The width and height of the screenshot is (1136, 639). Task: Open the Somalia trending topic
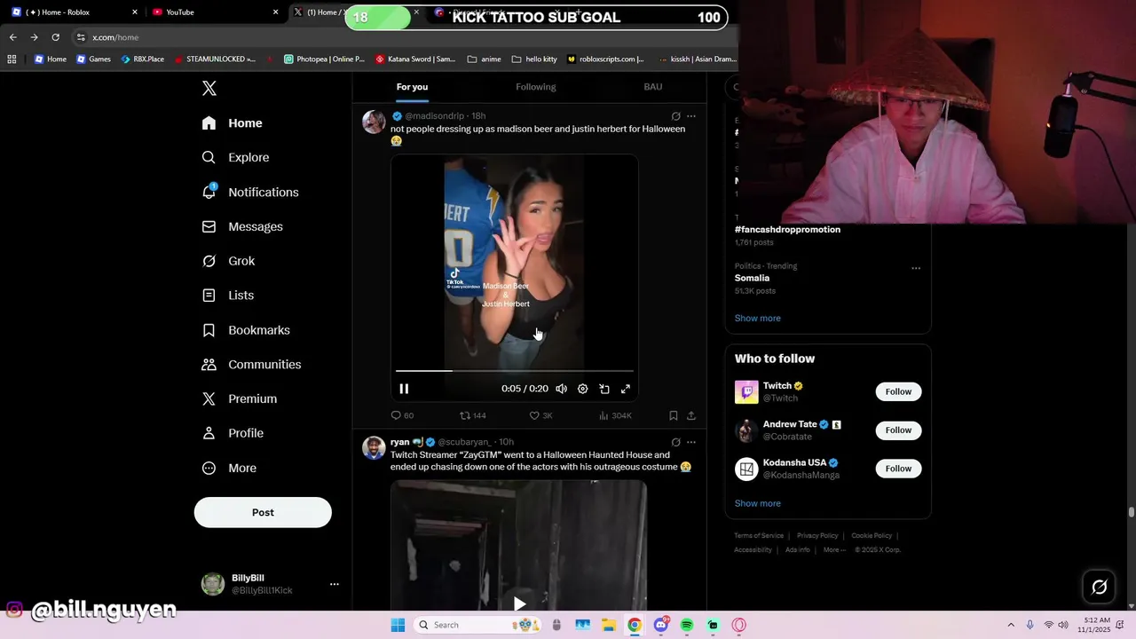pyautogui.click(x=752, y=278)
